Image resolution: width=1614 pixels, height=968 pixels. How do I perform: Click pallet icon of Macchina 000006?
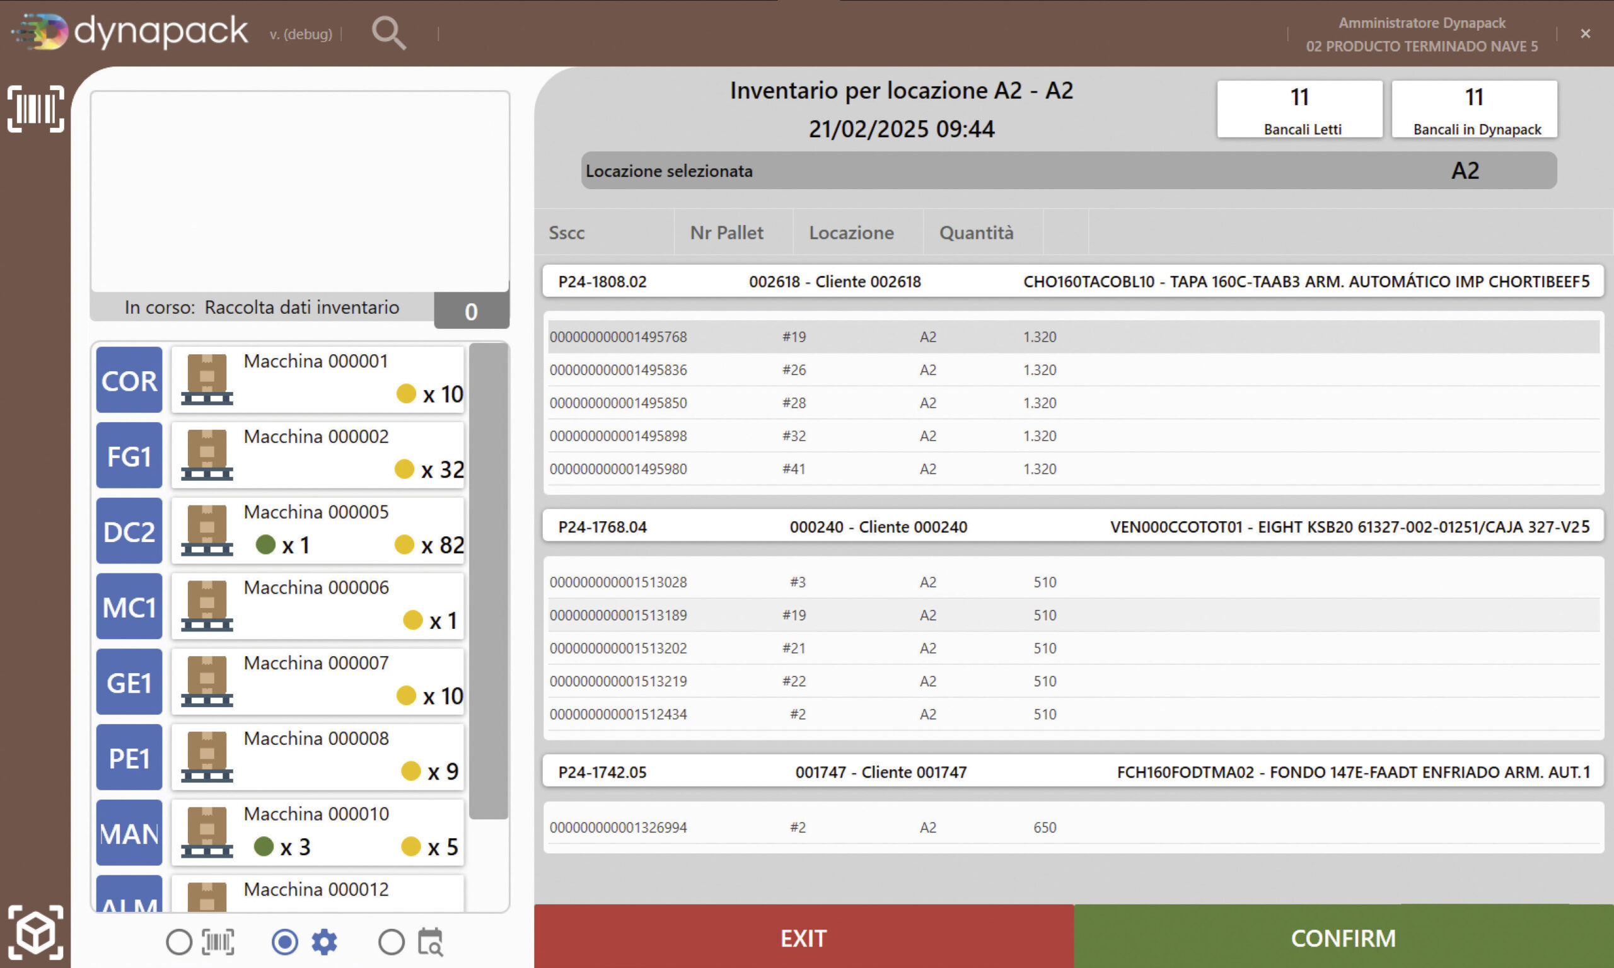point(207,606)
